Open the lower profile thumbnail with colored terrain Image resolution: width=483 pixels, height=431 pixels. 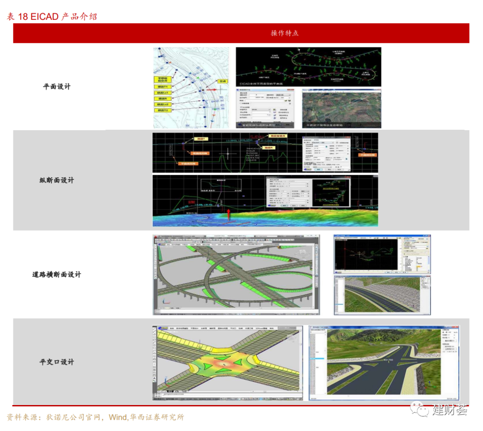tap(265, 201)
